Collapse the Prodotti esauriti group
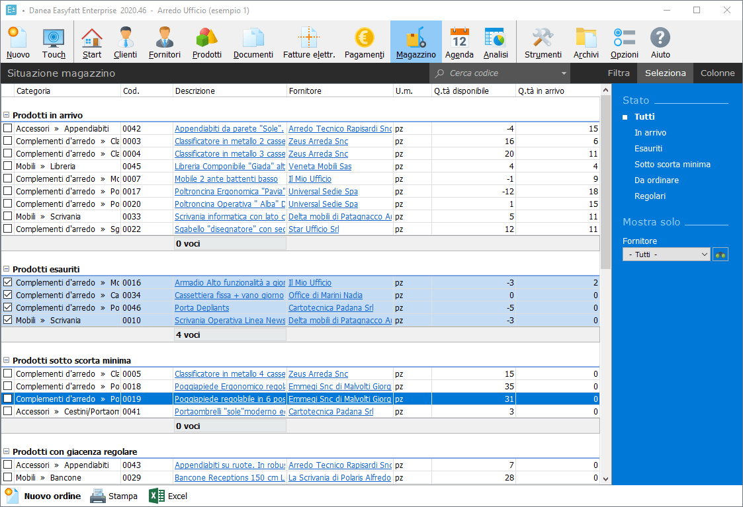Viewport: 743px width, 507px height. click(7, 269)
